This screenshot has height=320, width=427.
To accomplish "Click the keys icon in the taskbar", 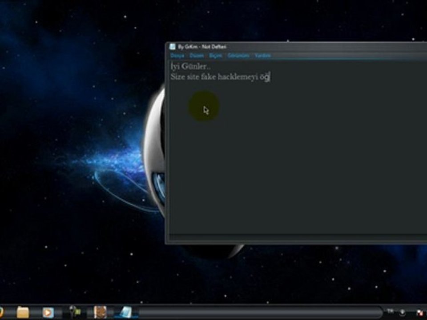I will (75, 312).
